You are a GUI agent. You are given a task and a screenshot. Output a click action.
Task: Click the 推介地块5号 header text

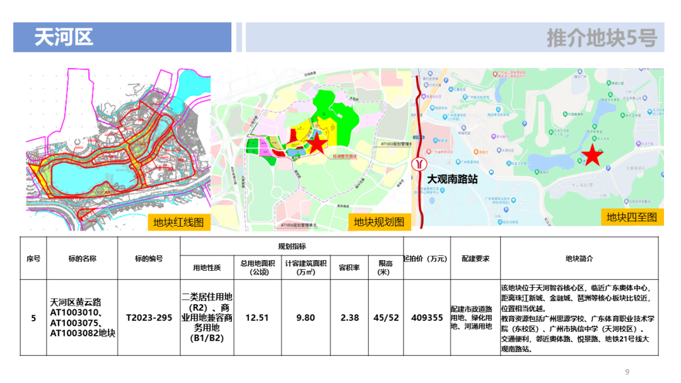(x=601, y=38)
